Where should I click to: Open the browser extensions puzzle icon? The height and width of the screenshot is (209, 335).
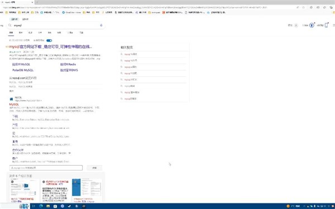311,7
